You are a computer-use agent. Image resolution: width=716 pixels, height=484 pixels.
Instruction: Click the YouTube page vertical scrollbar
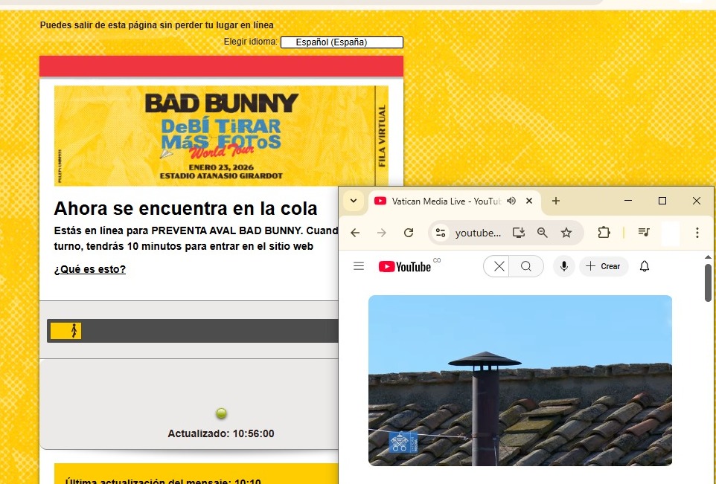coord(708,283)
